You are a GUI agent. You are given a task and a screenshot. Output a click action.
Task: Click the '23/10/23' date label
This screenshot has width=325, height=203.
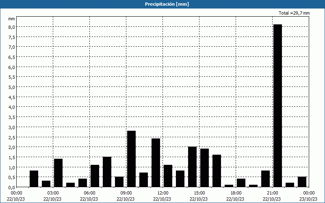pos(308,199)
